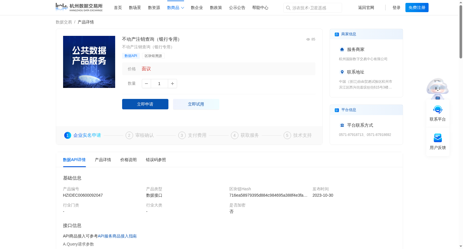Image resolution: width=463 pixels, height=249 pixels.
Task: Click the Hangzhou Data Exchange logo
Action: point(79,7)
